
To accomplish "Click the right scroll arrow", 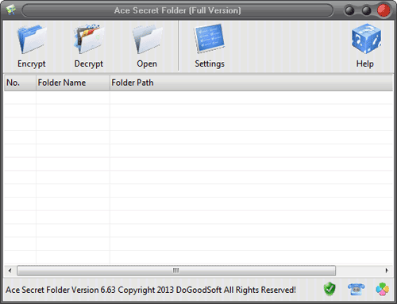I will pos(387,271).
